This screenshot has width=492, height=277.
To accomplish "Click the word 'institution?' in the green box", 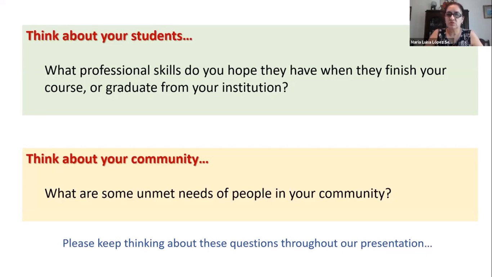I will click(x=255, y=88).
